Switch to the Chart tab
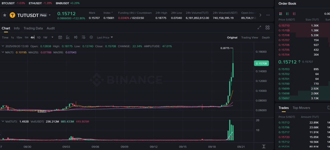The image size is (330, 150). point(6,28)
